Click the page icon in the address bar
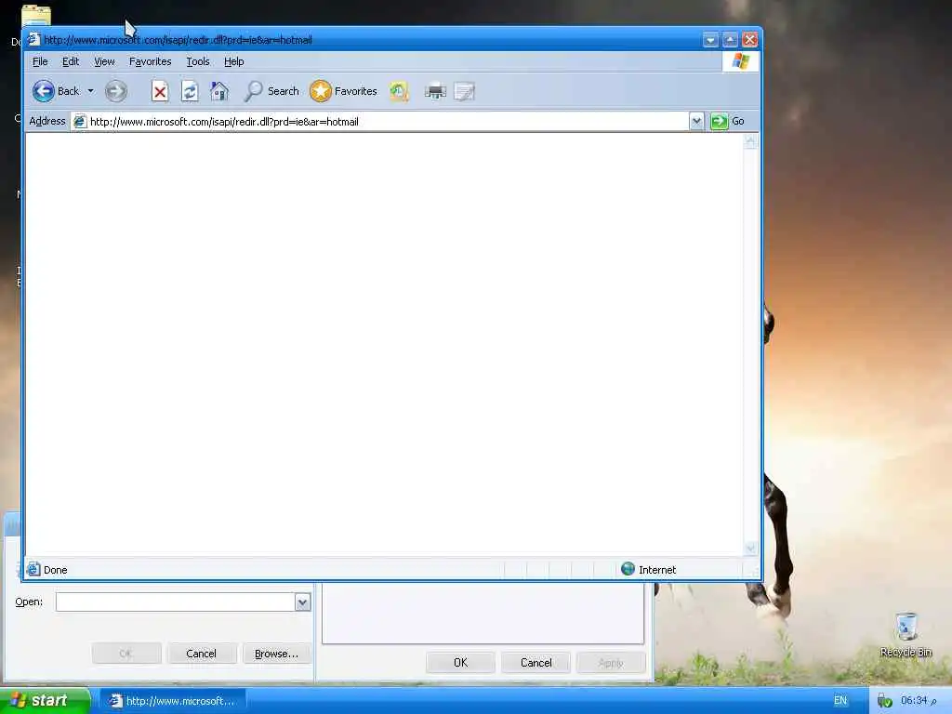Viewport: 952px width, 714px height. coord(80,122)
